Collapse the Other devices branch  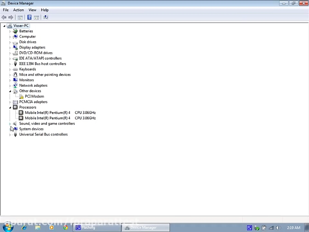coord(10,91)
